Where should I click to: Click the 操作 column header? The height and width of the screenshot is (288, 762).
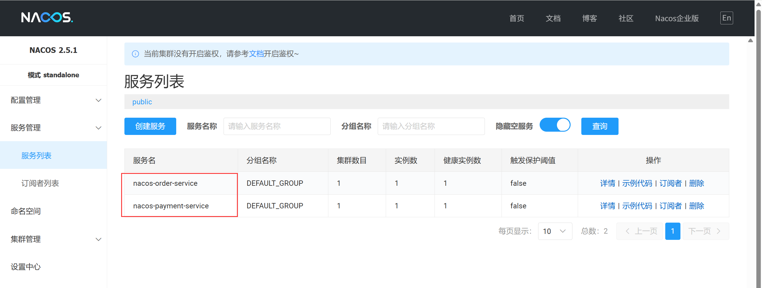point(653,160)
